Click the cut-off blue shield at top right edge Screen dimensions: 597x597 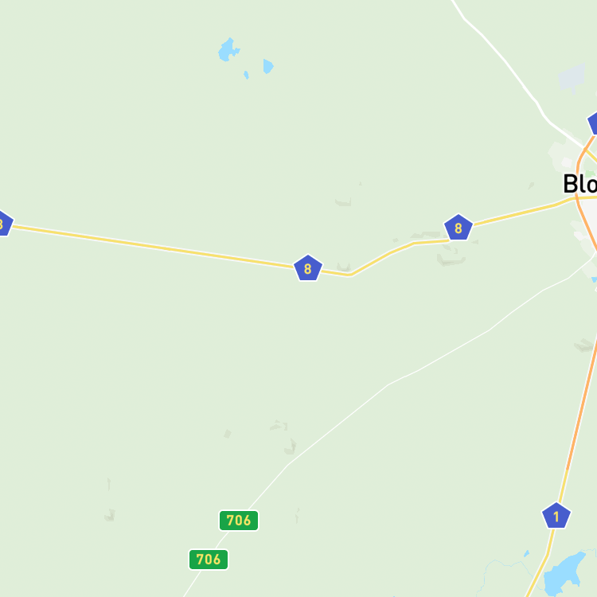click(x=593, y=123)
